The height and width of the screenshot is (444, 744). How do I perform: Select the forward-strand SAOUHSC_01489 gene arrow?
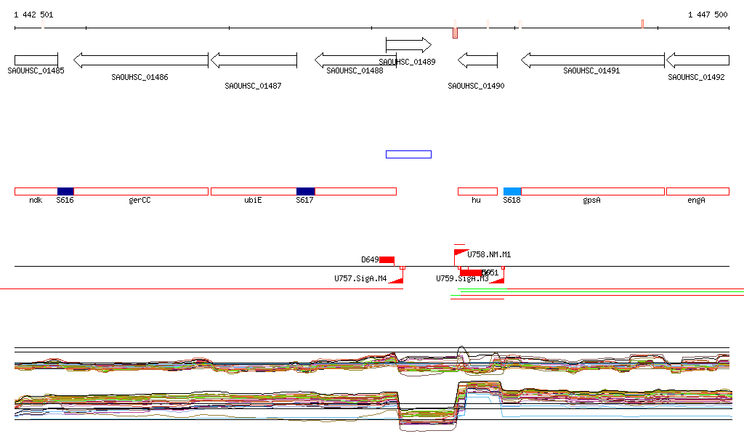(x=408, y=45)
